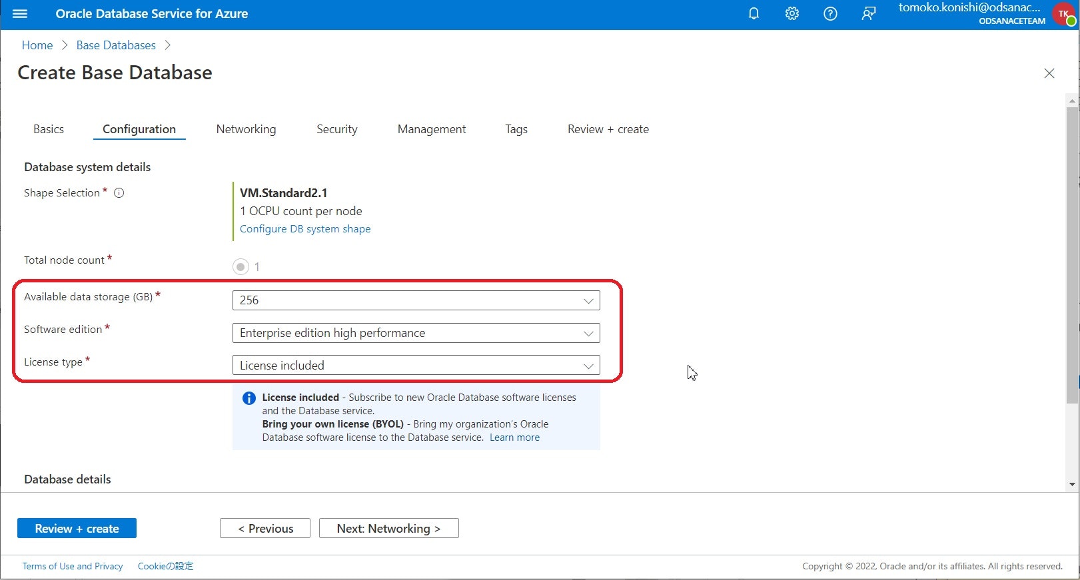
Task: Click the account name tomoko.konishi in header
Action: coord(969,7)
